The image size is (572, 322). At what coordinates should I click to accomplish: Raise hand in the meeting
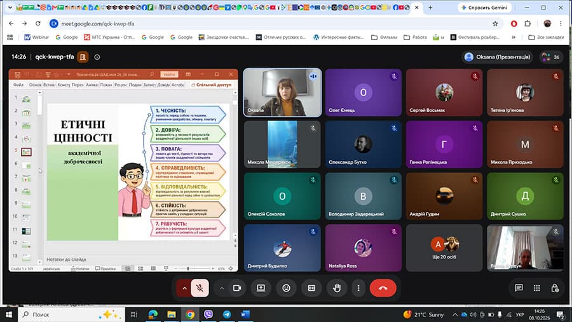coord(337,288)
